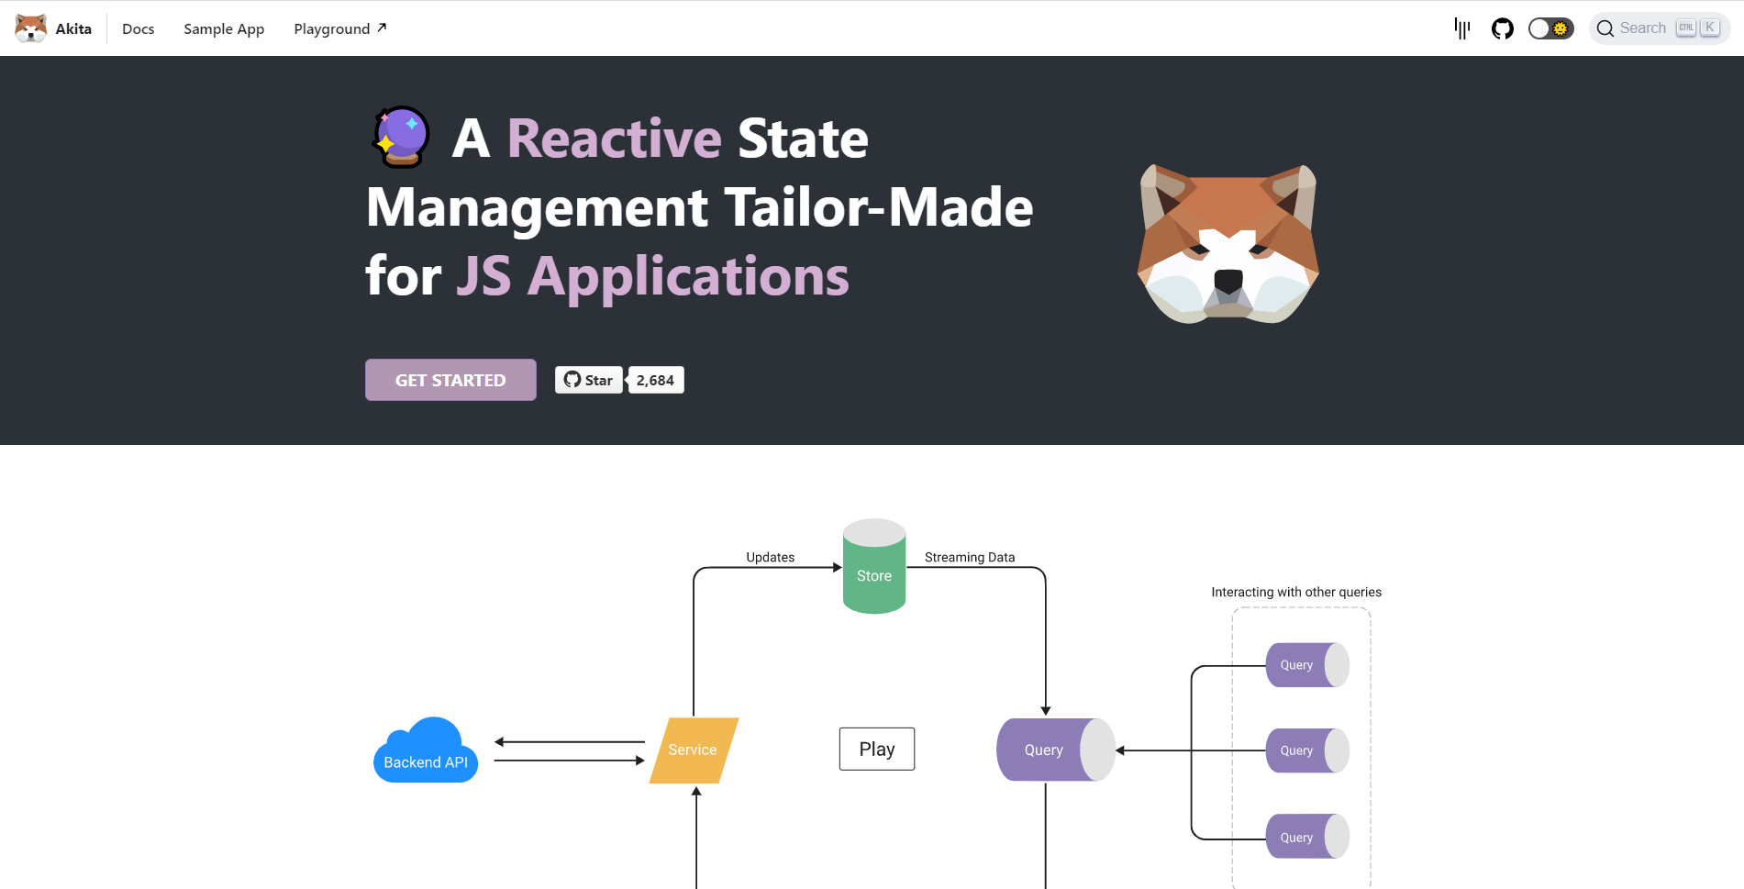Click the large purple Query cylinder
The height and width of the screenshot is (889, 1744).
[x=1054, y=750]
